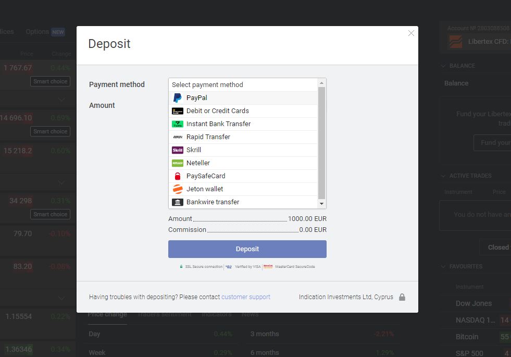Click the blue Deposit button
511x357 pixels.
247,249
